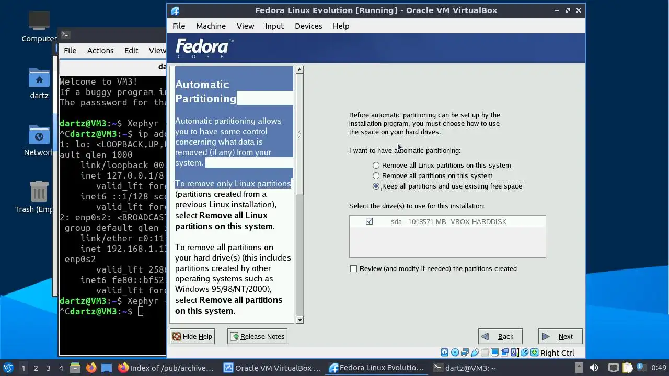Uncheck the sda VBOX HARDDISK drive checkbox
This screenshot has width=669, height=376.
click(369, 221)
